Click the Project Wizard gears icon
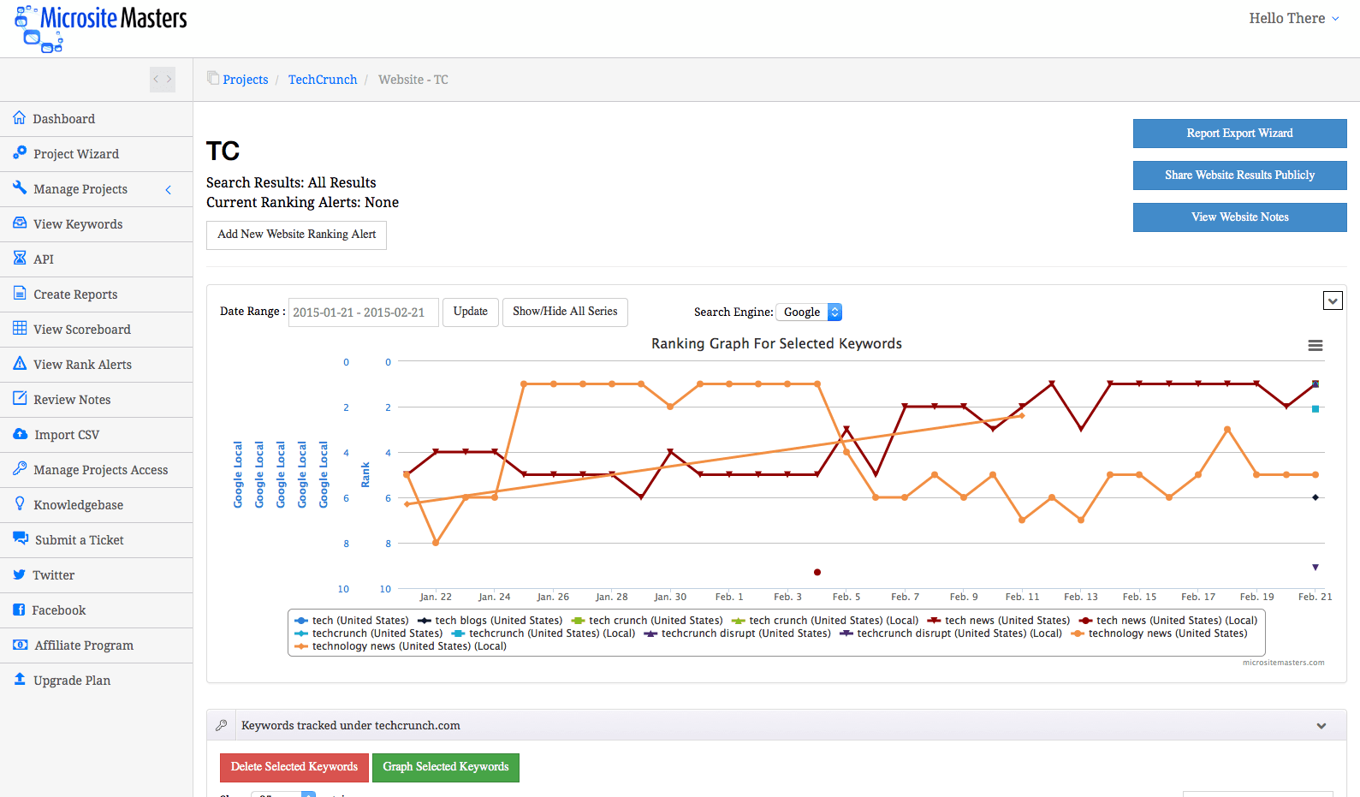The height and width of the screenshot is (797, 1360). (20, 153)
